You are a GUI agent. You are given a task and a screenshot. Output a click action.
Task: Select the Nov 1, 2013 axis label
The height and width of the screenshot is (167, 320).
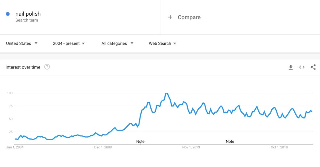(191, 147)
